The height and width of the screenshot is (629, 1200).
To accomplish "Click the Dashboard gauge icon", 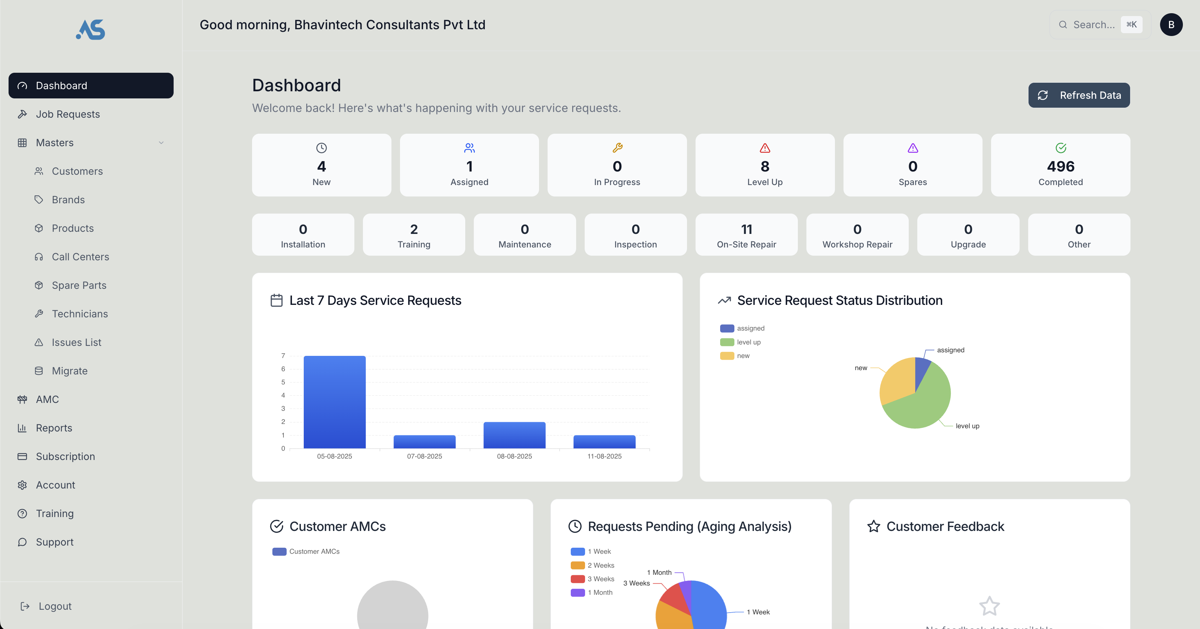I will (x=22, y=86).
